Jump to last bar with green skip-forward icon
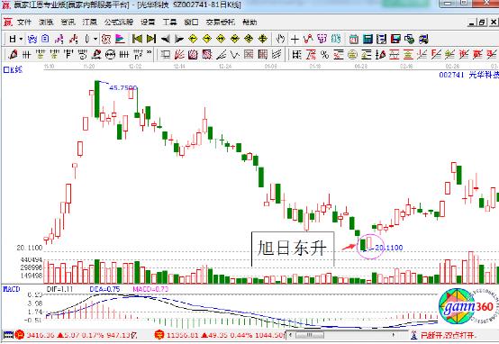This screenshot has width=499, height=344. click(x=151, y=39)
